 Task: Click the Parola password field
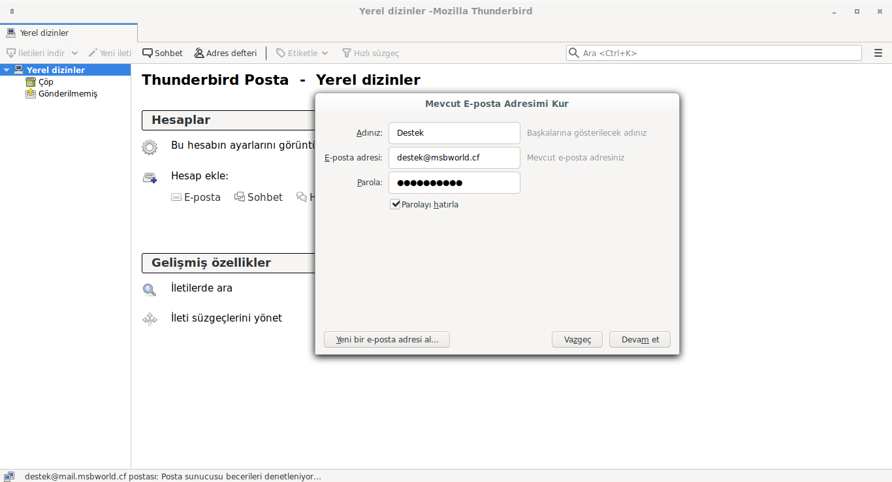point(454,183)
